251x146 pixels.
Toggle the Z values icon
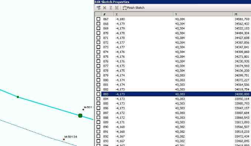[111, 8]
